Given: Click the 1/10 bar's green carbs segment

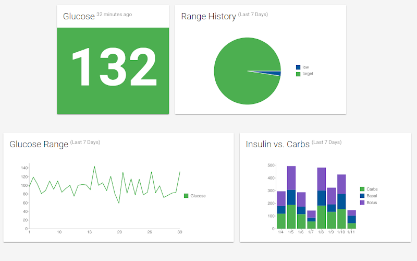Looking at the screenshot, I should click(x=341, y=219).
